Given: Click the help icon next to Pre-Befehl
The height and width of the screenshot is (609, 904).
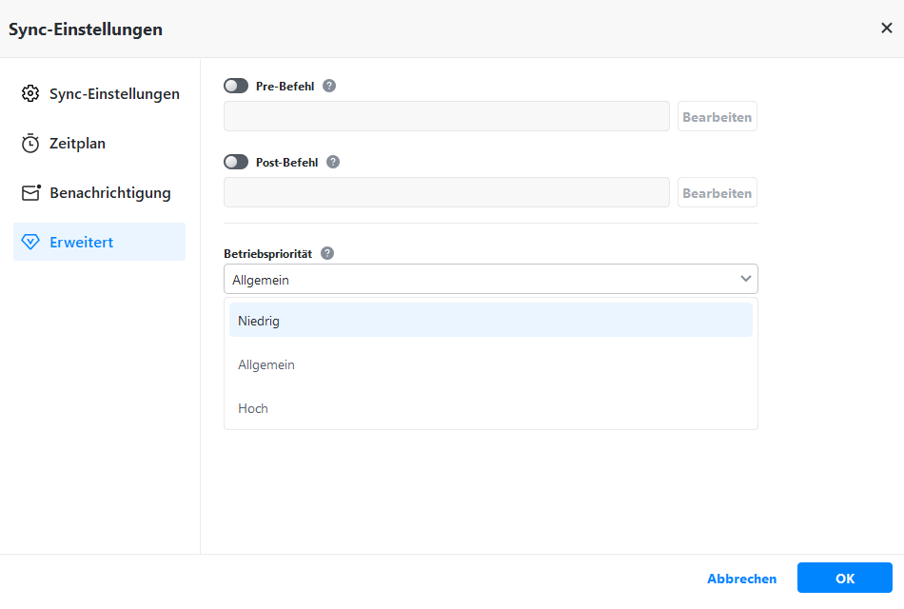Looking at the screenshot, I should pyautogui.click(x=329, y=86).
